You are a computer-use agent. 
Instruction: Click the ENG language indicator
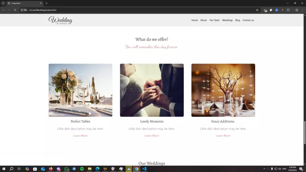point(284,169)
